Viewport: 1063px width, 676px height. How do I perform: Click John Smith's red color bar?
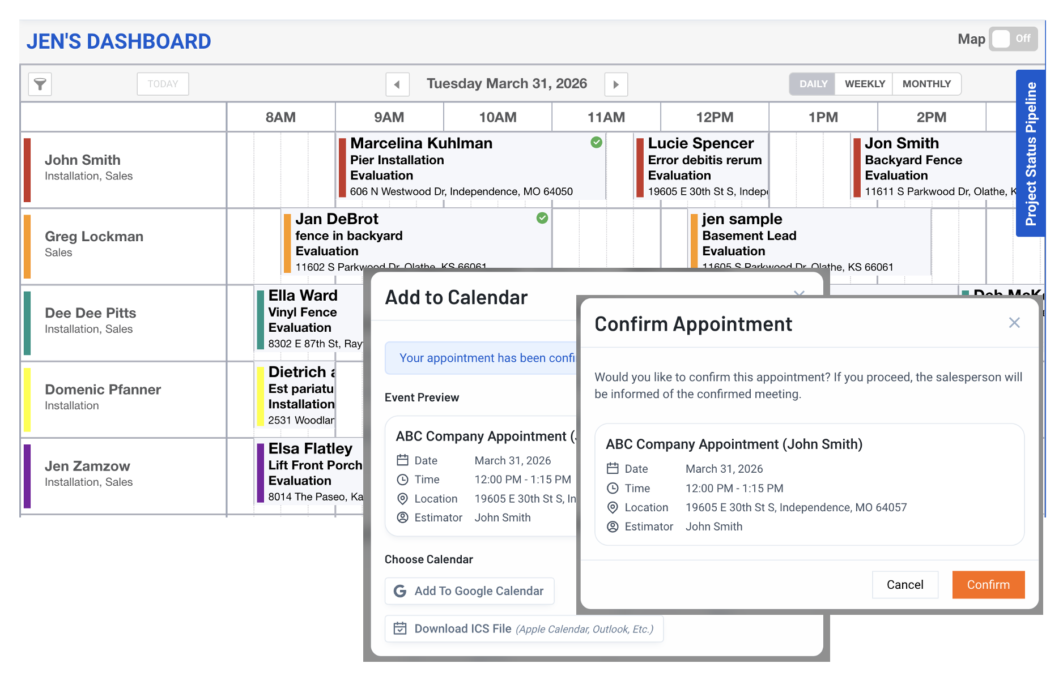27,170
